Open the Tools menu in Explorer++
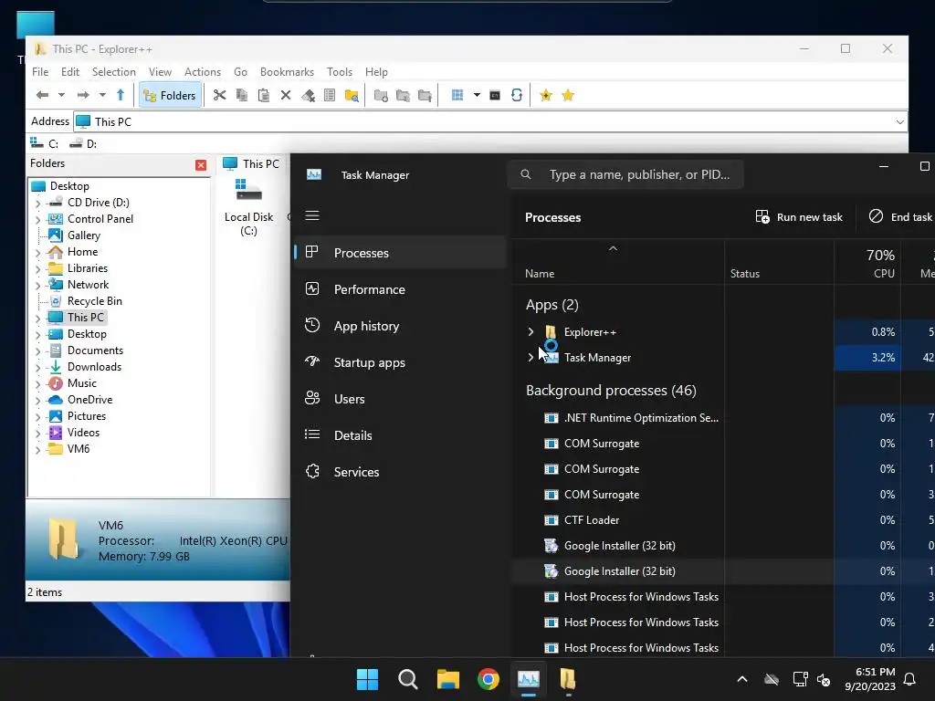935x701 pixels. [340, 71]
